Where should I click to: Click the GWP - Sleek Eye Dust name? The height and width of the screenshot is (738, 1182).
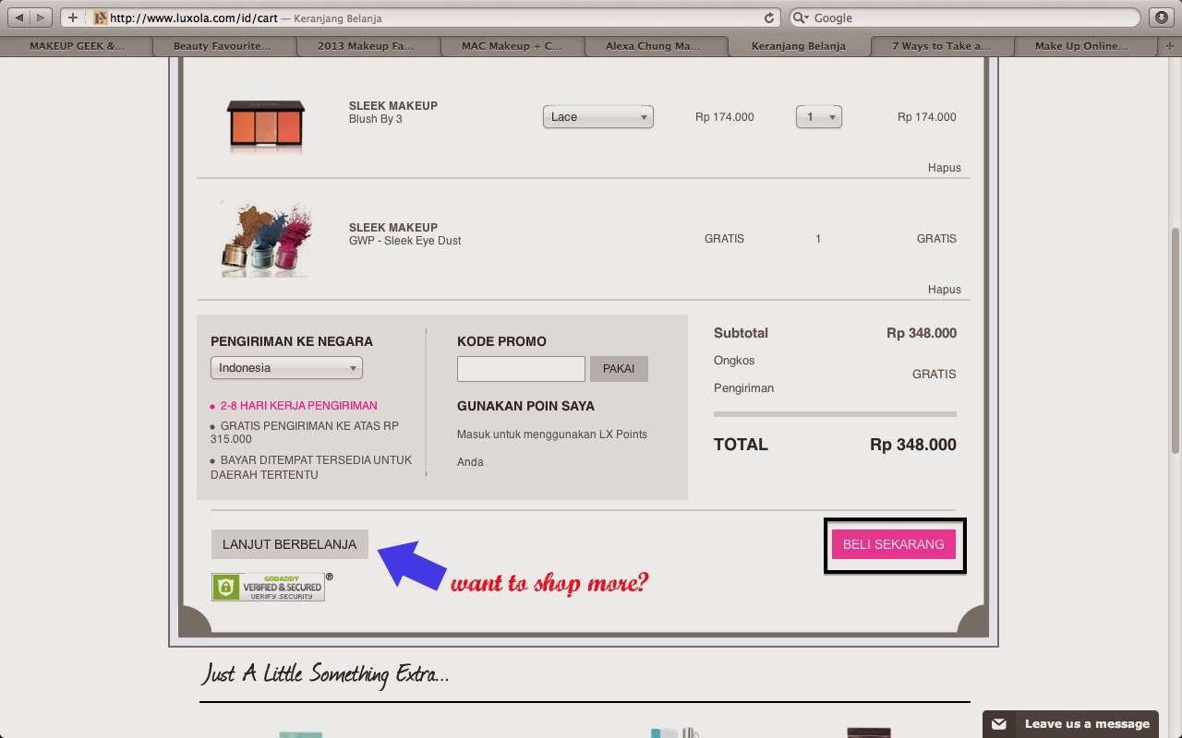tap(404, 241)
